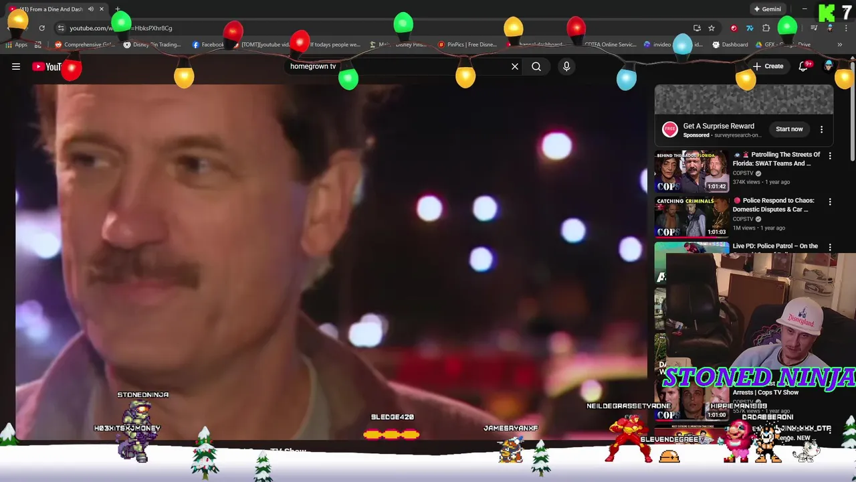The image size is (856, 482).
Task: Open the Create button
Action: click(768, 66)
